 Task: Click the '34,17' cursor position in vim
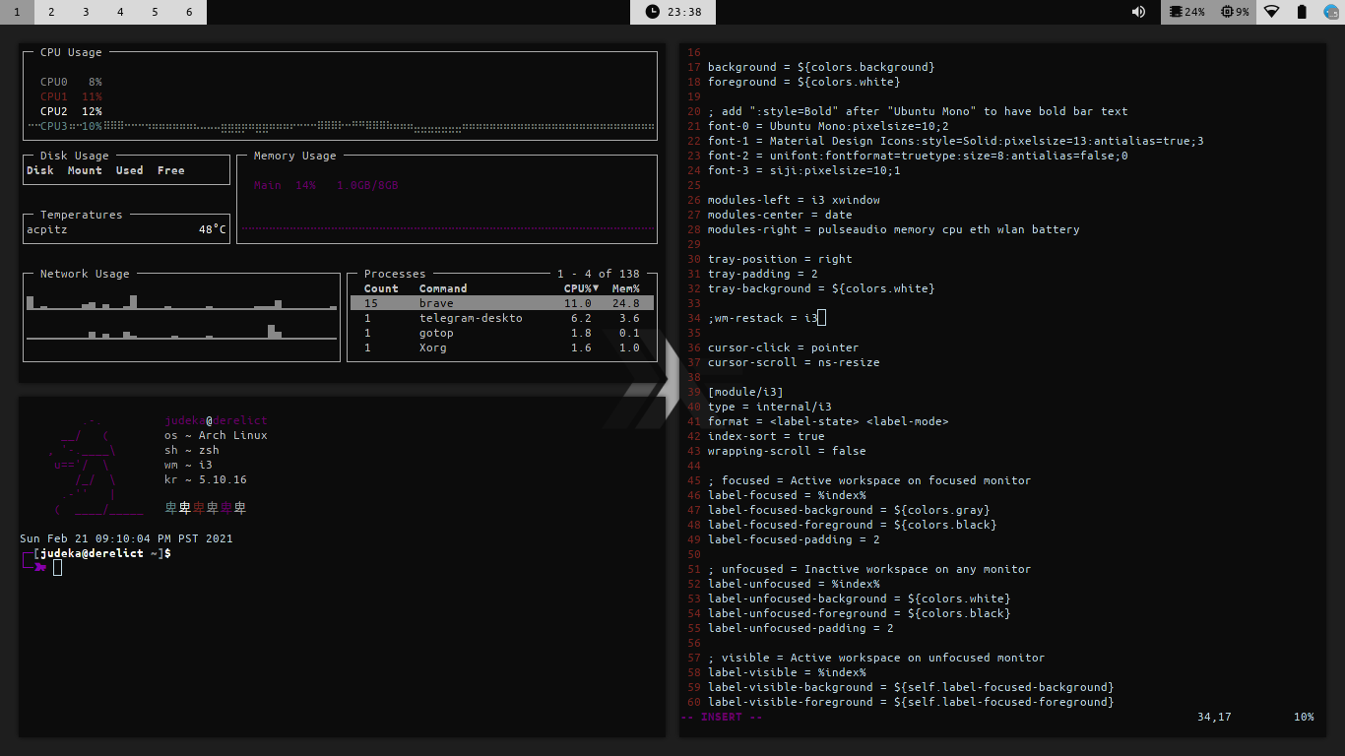tap(1214, 717)
